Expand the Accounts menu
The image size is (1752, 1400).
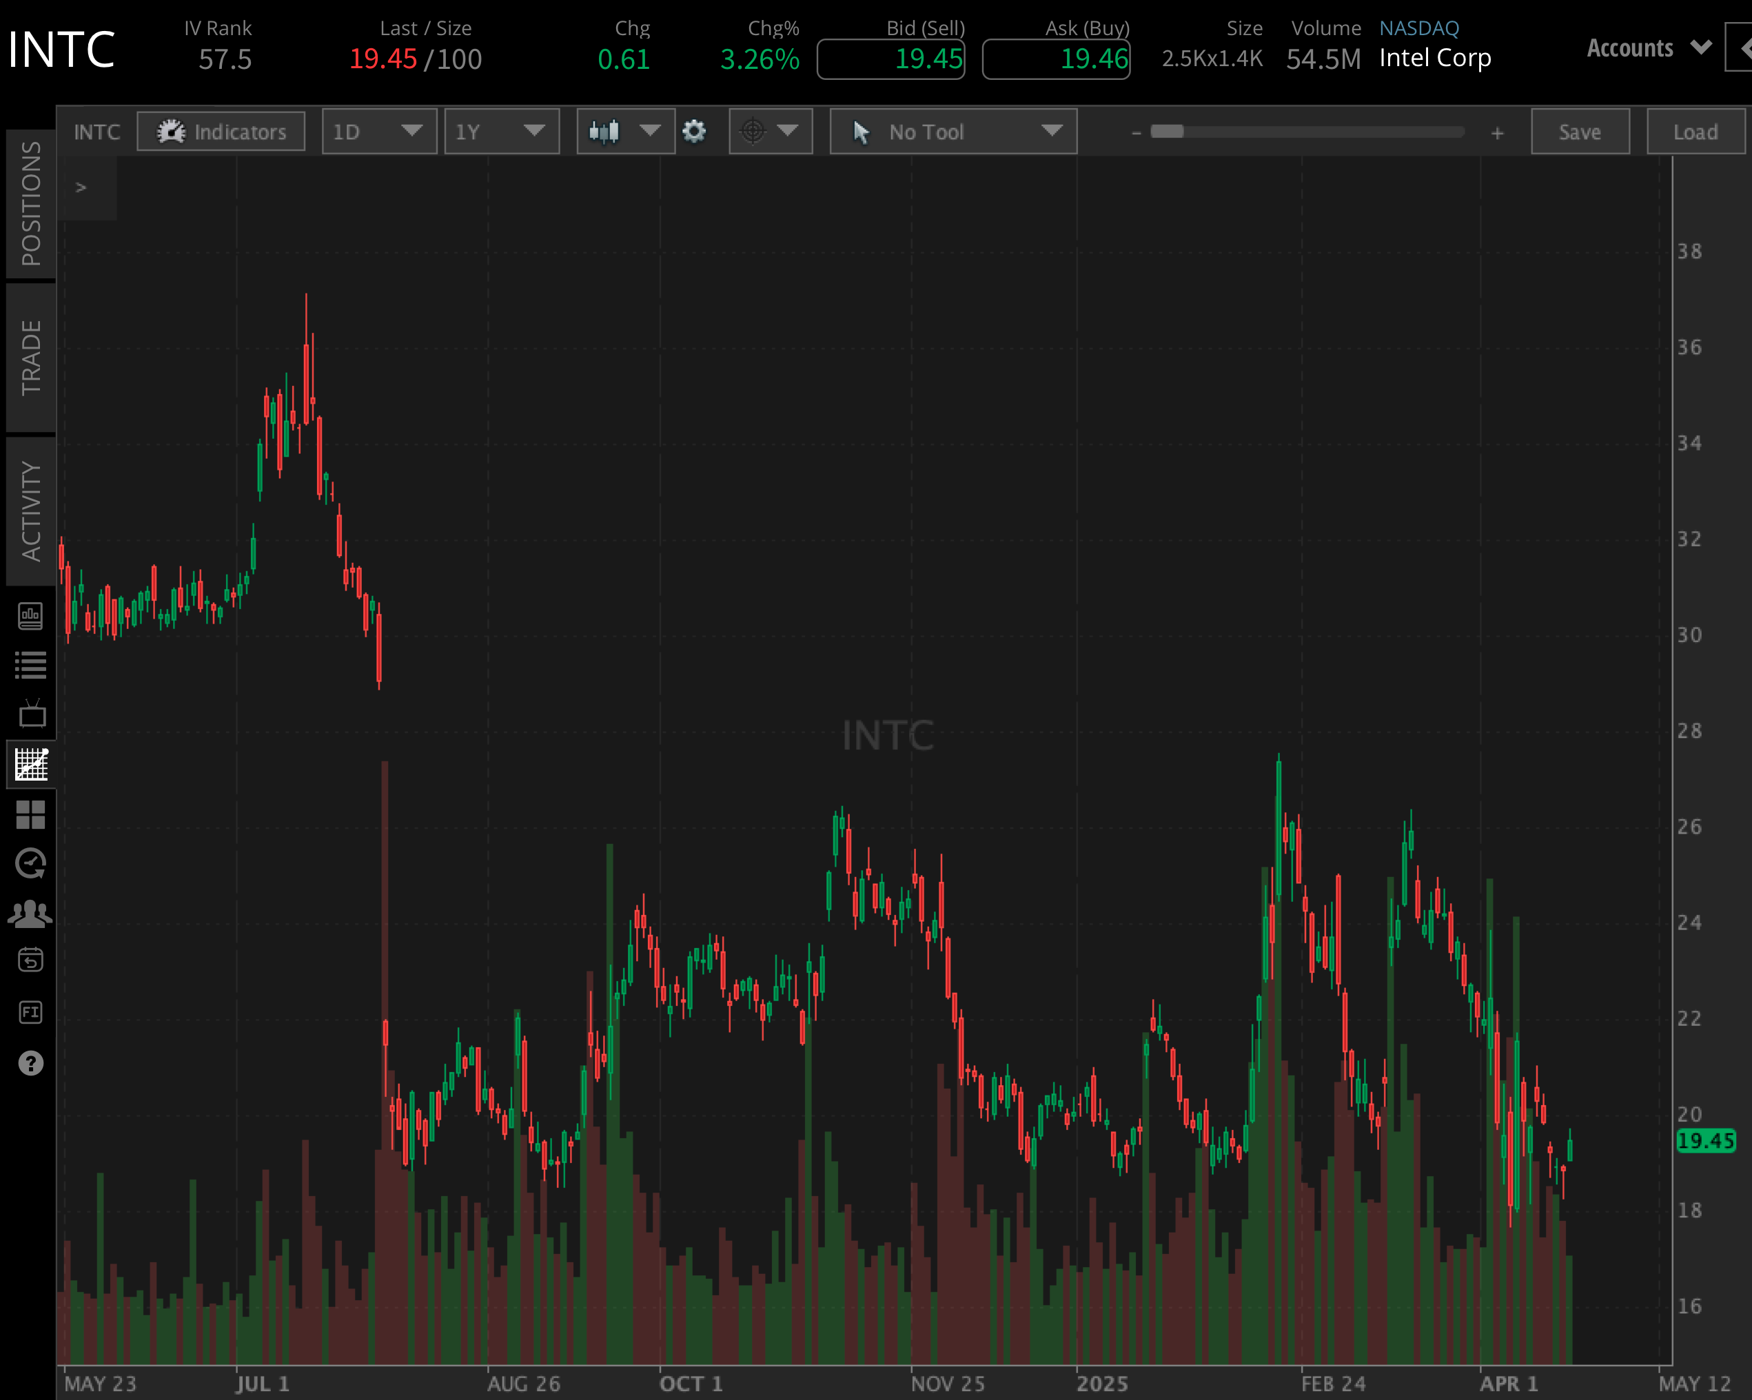tap(1647, 48)
